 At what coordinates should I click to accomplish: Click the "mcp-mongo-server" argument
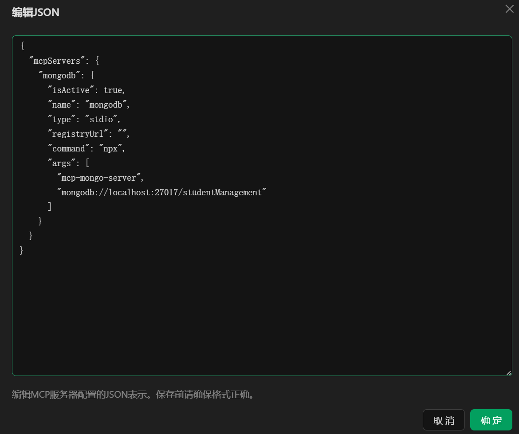coord(100,178)
